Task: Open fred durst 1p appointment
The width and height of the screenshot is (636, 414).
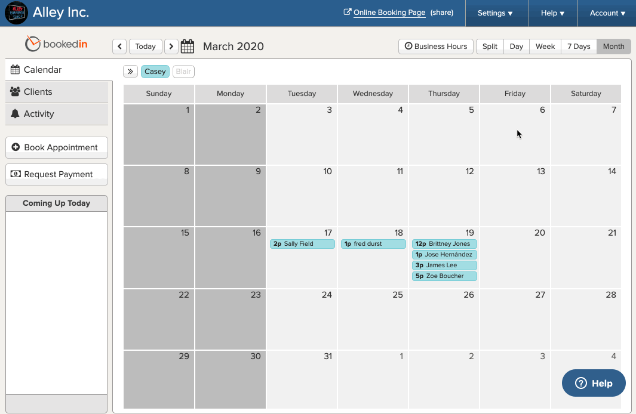Action: tap(373, 244)
